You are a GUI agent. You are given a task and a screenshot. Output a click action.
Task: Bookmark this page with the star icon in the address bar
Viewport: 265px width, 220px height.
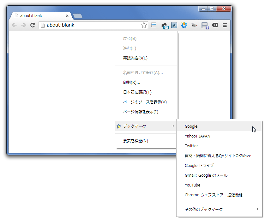coord(144,25)
